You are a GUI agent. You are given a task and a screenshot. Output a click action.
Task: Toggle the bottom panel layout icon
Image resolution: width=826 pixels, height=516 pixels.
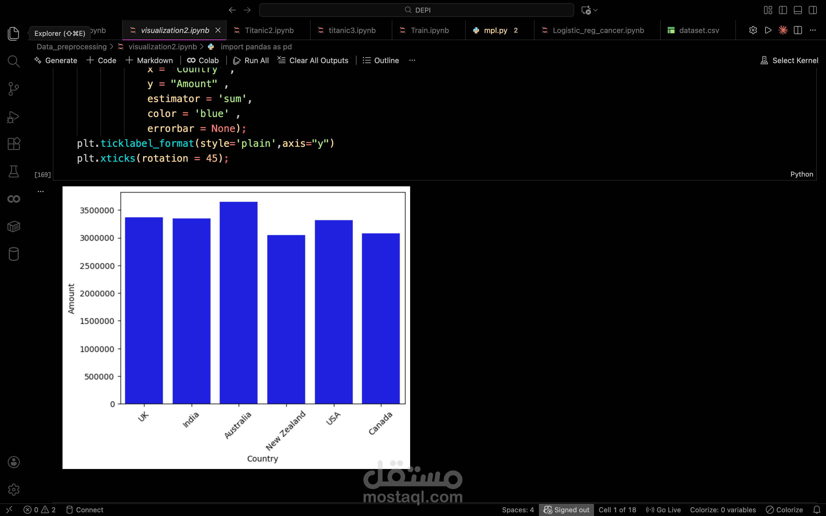tap(798, 10)
